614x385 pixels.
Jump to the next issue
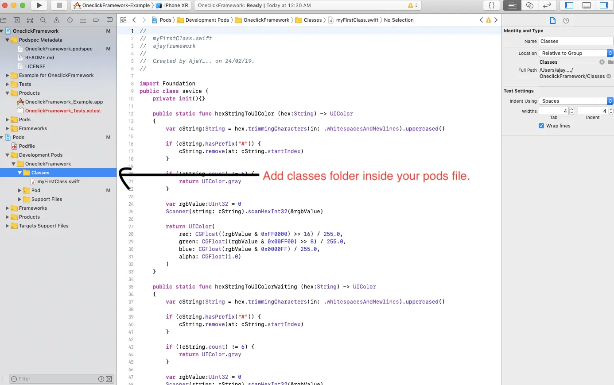tap(496, 20)
